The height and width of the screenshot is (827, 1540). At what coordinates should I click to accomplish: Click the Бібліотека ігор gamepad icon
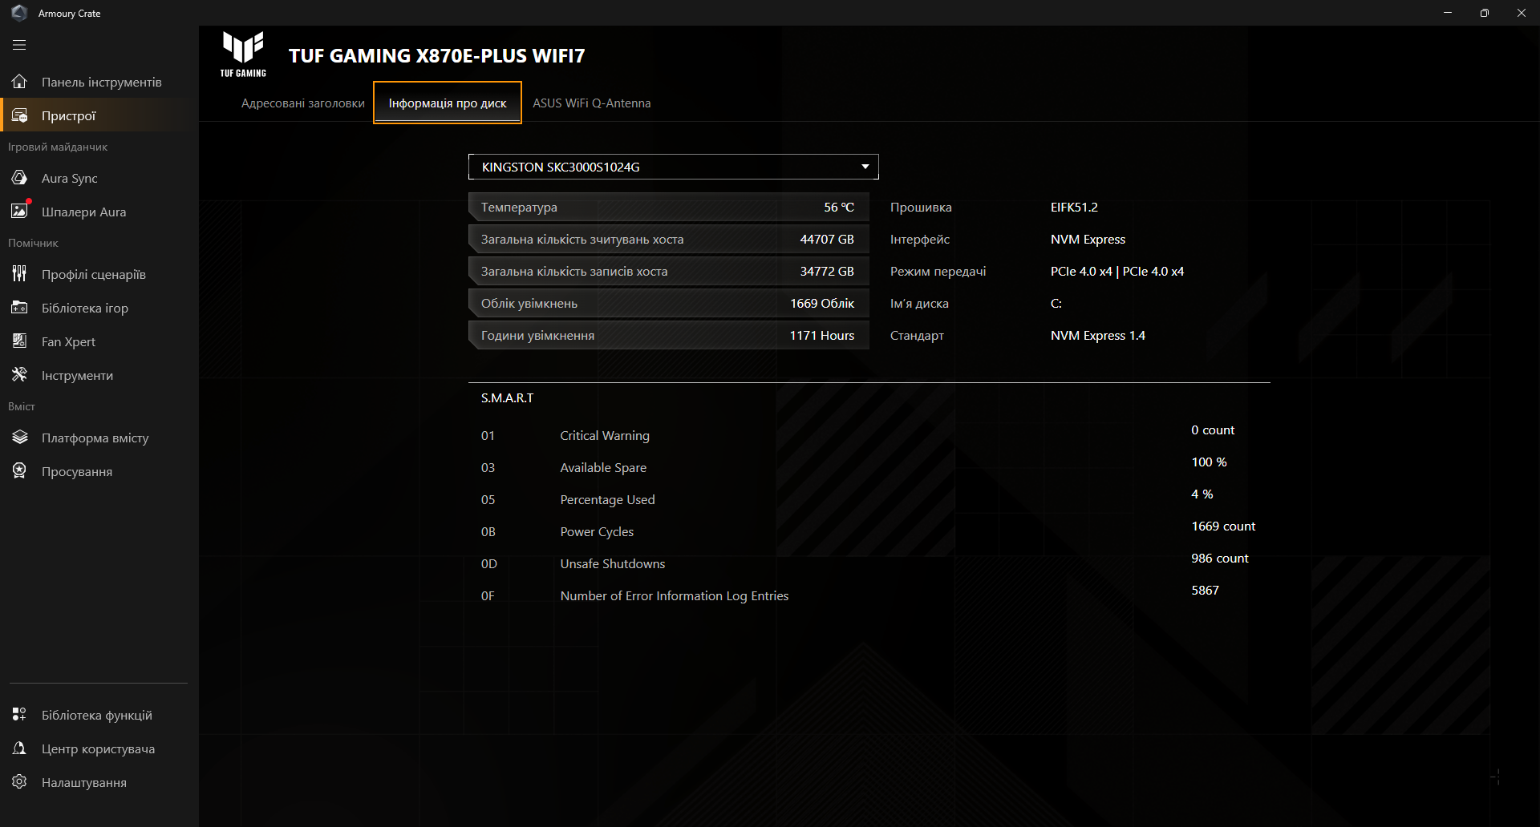coord(19,308)
